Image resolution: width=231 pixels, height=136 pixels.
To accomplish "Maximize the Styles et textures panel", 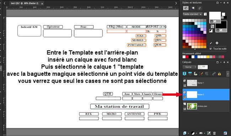I will coord(217,2).
